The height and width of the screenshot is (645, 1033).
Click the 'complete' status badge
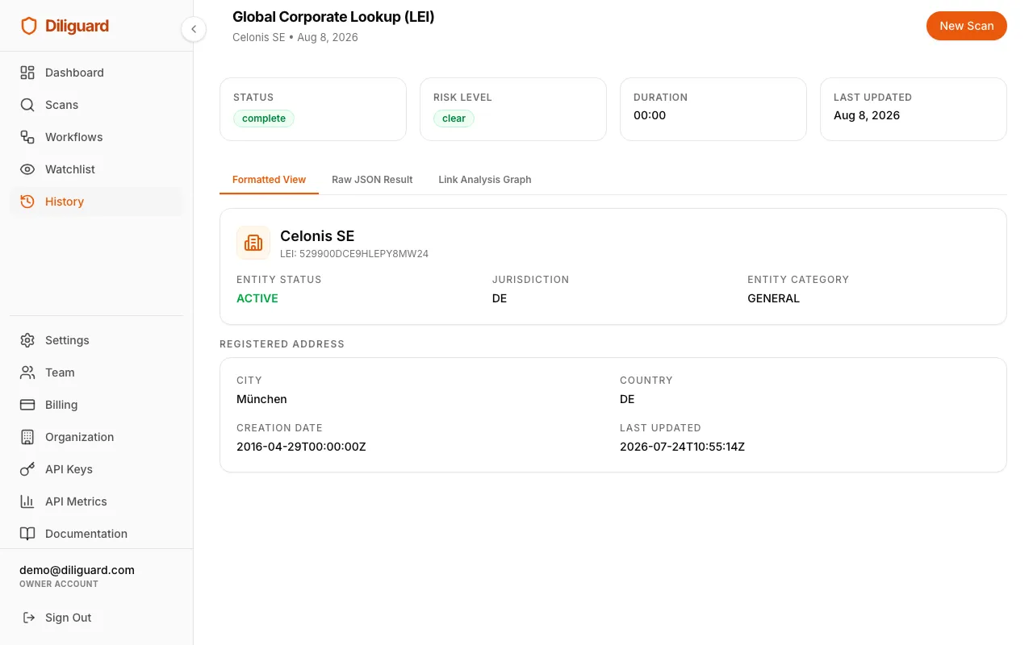pos(264,119)
